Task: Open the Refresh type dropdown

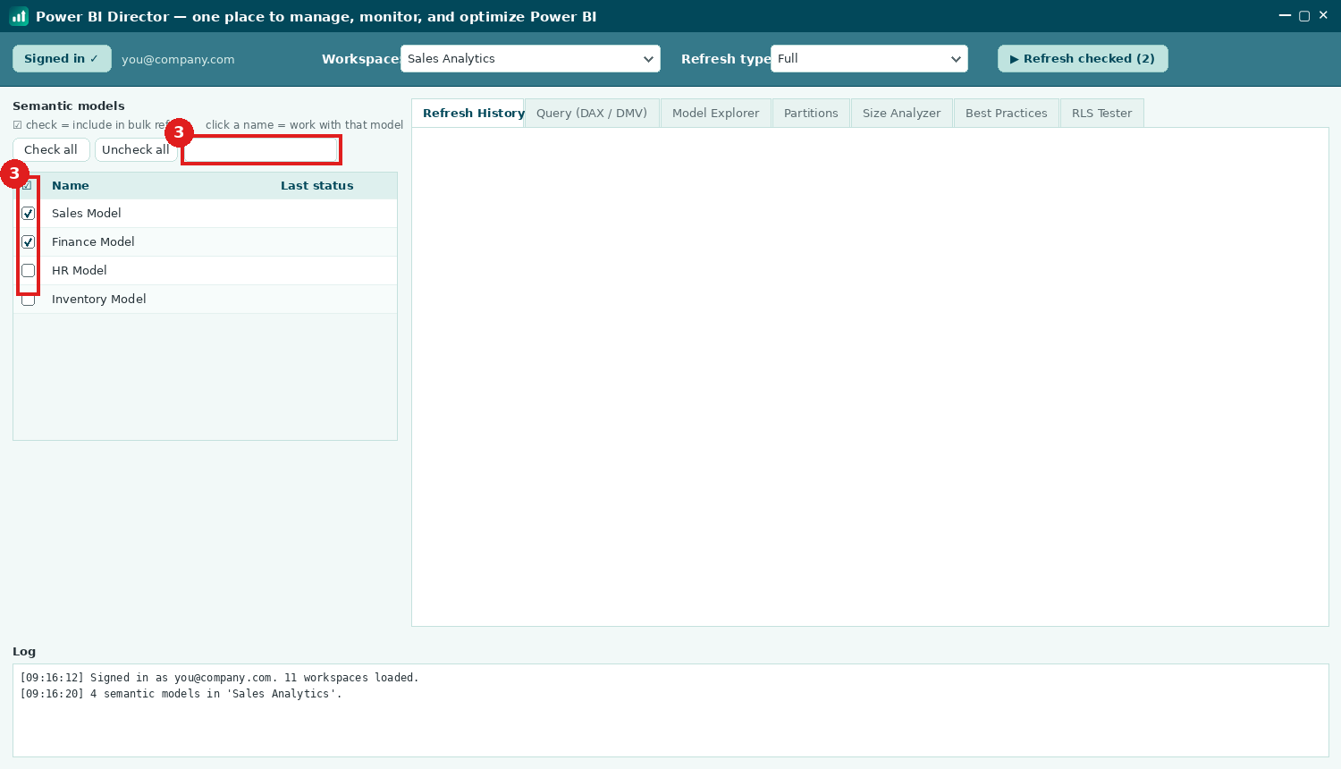Action: click(869, 59)
